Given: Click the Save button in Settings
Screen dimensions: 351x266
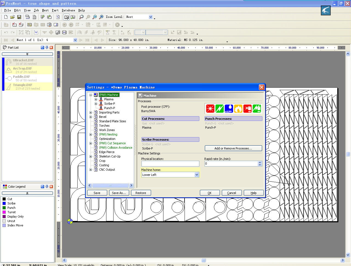Looking at the screenshot, I should (97, 193).
